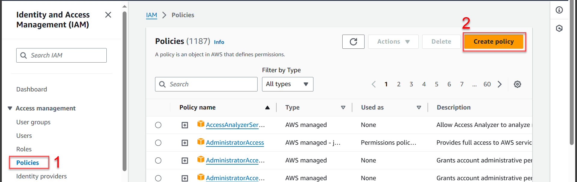
Task: Open Policies in the sidebar navigation
Action: pos(28,163)
